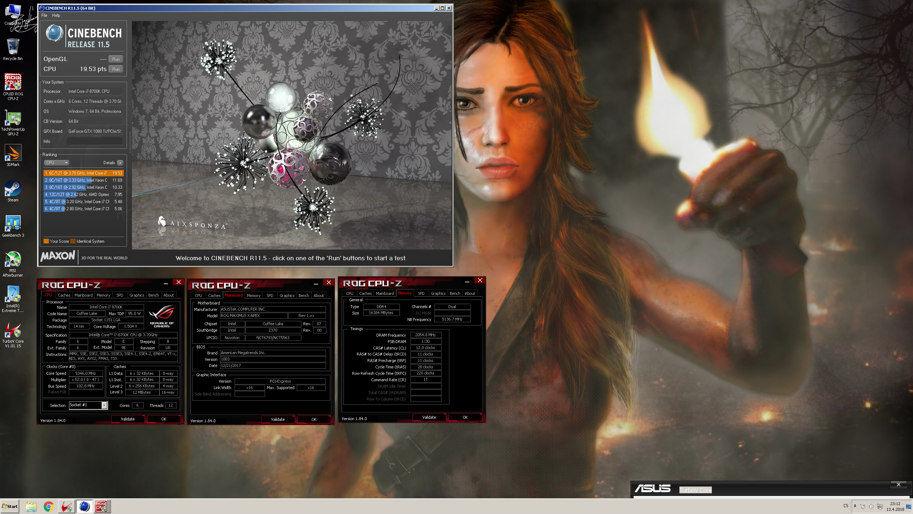Screen dimensions: 913x514
Task: Click the Info input field in Cinebench
Action: coord(95,141)
